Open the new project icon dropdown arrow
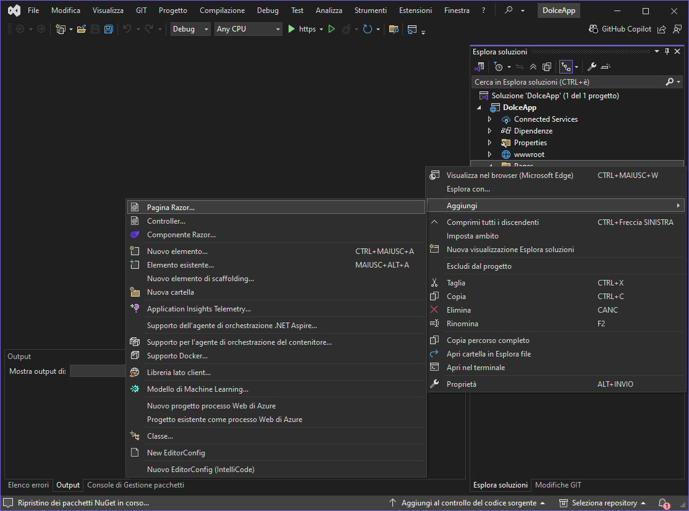The image size is (689, 511). point(70,30)
